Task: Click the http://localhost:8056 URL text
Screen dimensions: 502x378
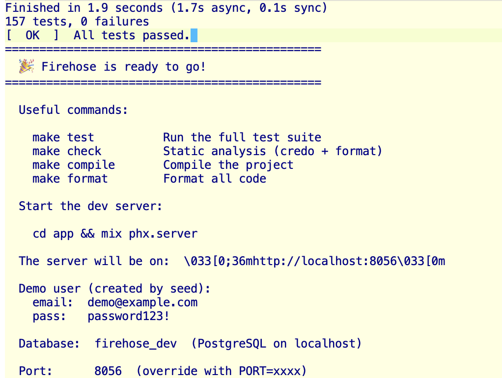Action: click(x=325, y=261)
